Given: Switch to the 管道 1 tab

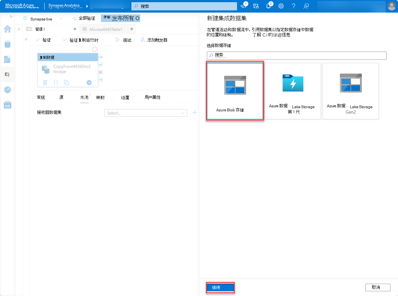Looking at the screenshot, I should coord(52,29).
